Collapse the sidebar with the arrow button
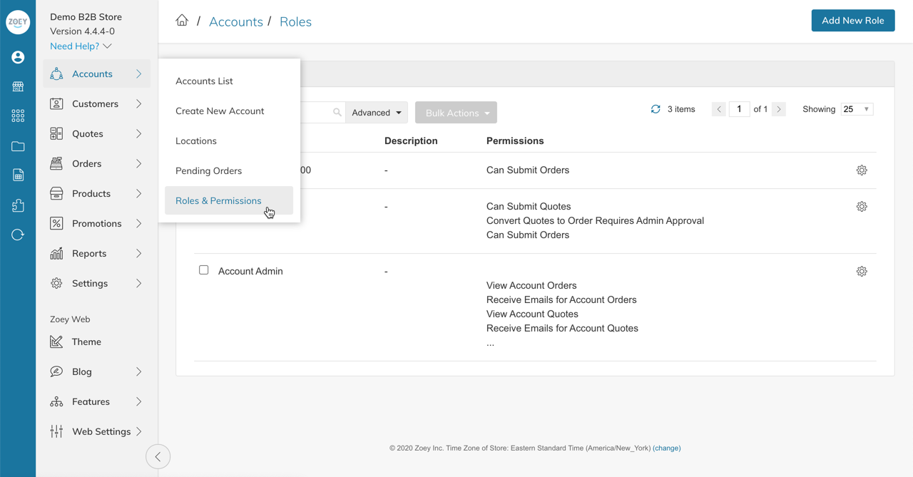Screen dimensions: 913x477 click(158, 457)
